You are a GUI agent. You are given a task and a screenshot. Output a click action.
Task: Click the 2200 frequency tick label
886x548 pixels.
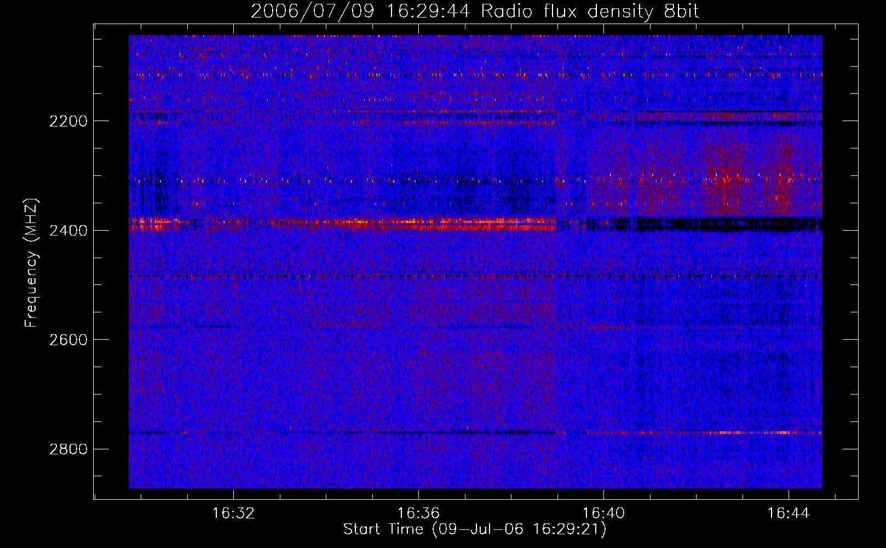[x=68, y=121]
